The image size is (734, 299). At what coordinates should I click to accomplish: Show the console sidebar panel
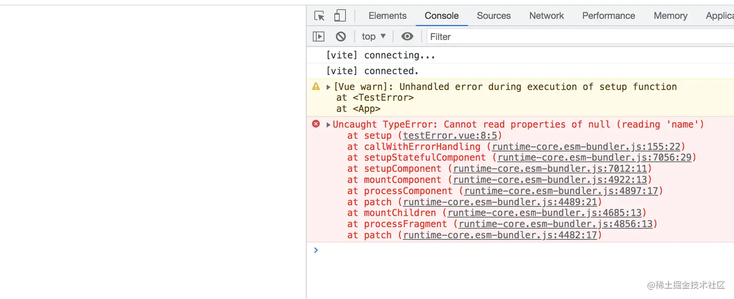318,36
